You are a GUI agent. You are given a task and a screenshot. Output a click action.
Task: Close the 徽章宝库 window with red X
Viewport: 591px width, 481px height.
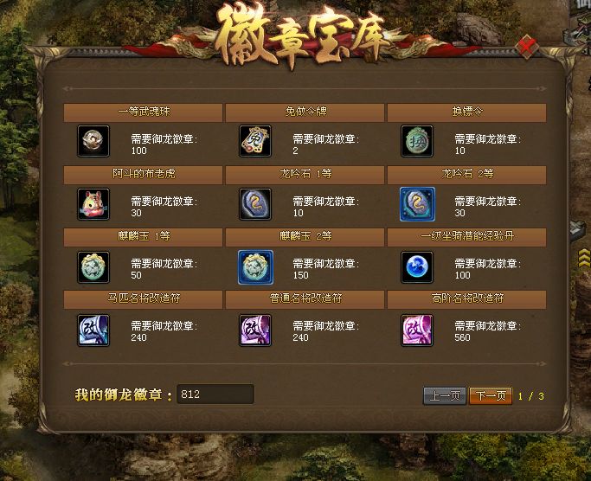(x=527, y=47)
